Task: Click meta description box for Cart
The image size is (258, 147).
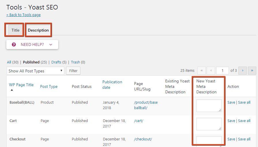Action: (x=209, y=124)
